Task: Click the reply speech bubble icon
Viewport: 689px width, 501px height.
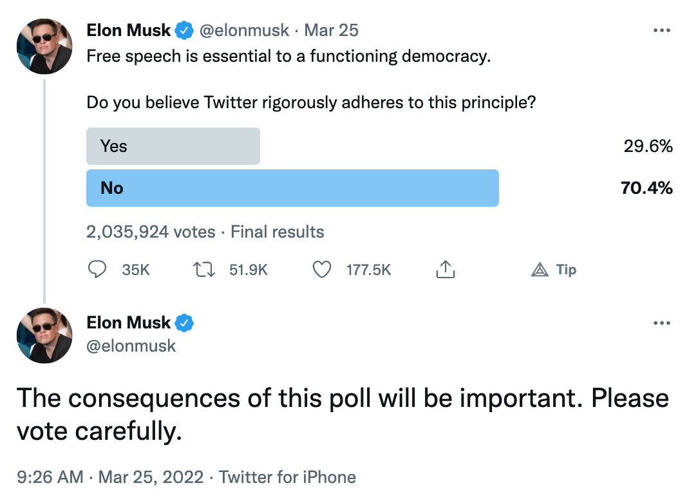Action: [97, 269]
